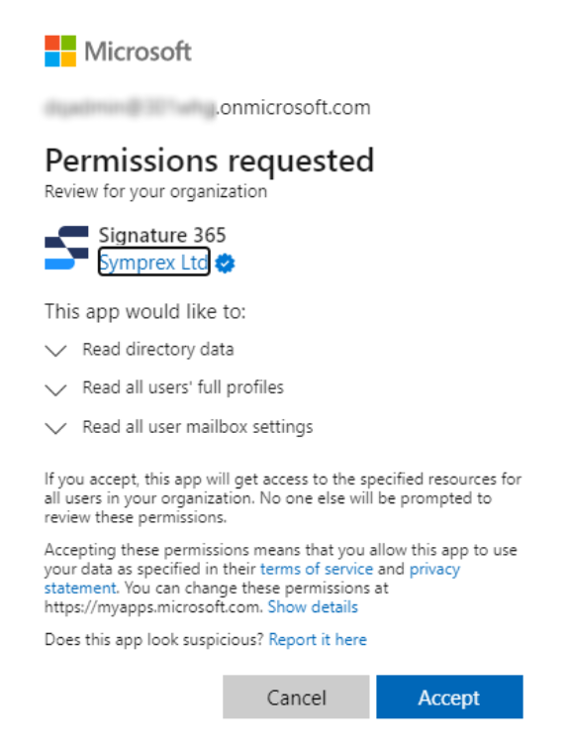Click the Microsoft wordmark text
The image size is (568, 754).
pos(138,52)
